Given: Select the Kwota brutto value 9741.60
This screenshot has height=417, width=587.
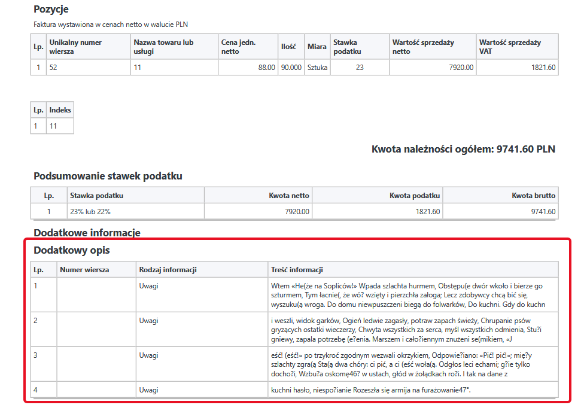Looking at the screenshot, I should 500,212.
